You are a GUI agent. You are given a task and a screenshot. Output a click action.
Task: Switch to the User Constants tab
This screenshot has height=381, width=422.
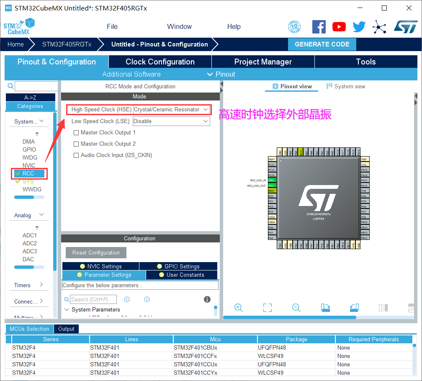tap(182, 275)
